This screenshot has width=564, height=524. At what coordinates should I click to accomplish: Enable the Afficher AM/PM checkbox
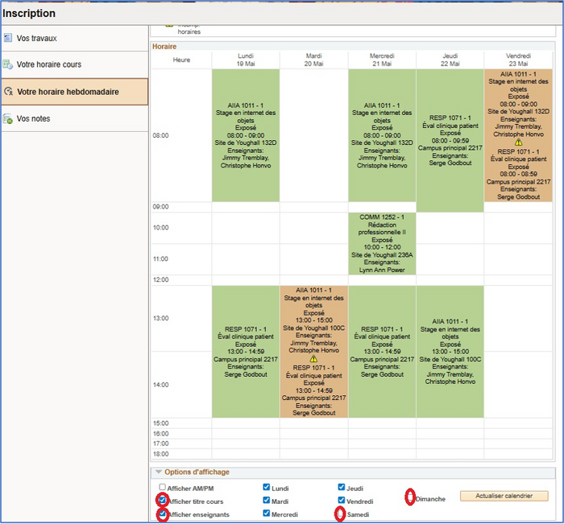coord(163,488)
